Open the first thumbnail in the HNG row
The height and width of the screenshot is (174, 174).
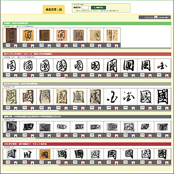(11, 154)
